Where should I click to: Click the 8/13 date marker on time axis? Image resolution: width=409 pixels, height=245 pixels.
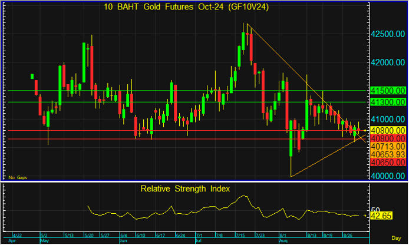312,236
